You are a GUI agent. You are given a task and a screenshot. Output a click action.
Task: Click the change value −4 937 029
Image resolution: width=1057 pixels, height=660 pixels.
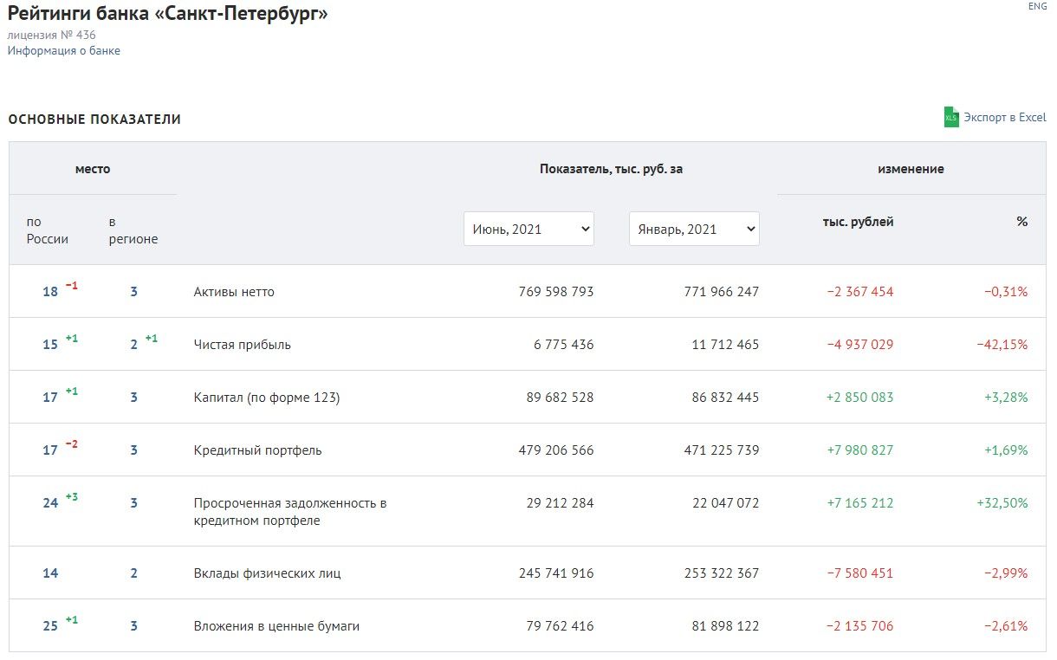(859, 345)
